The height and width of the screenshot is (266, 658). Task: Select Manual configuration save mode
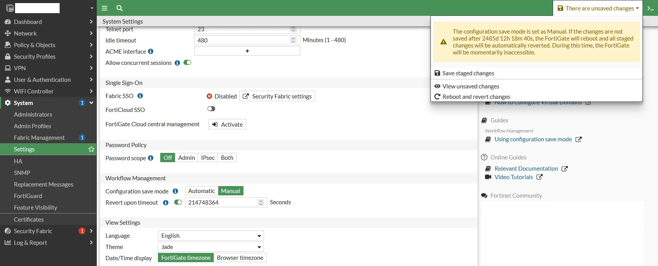coord(231,191)
